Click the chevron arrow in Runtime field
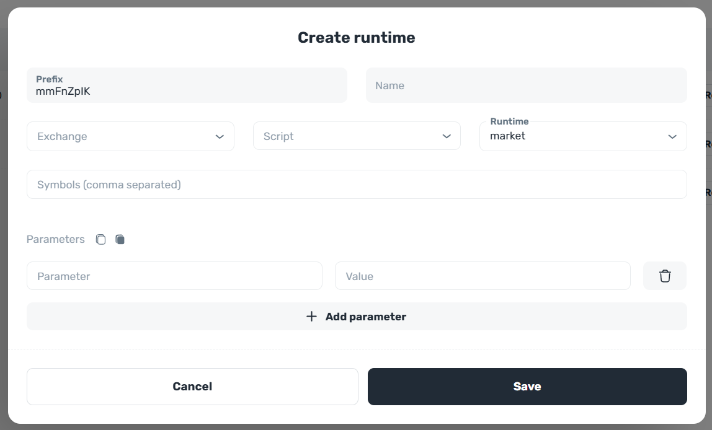Image resolution: width=712 pixels, height=430 pixels. (672, 136)
